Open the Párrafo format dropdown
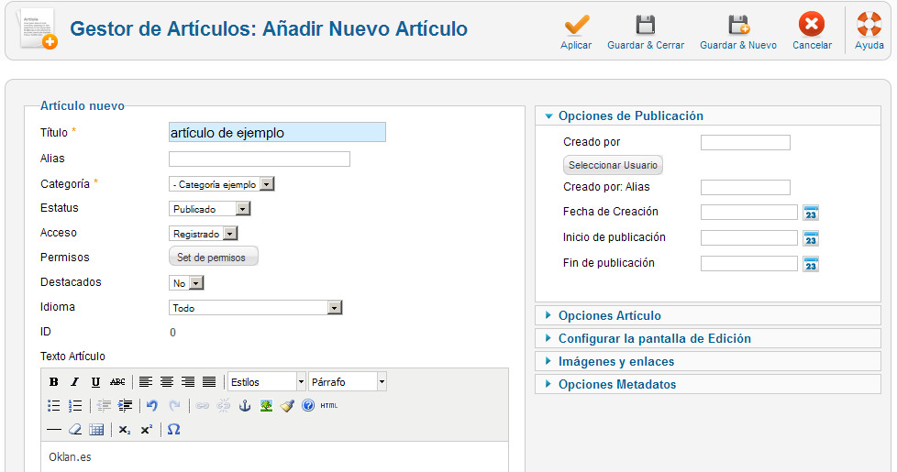 (x=348, y=381)
